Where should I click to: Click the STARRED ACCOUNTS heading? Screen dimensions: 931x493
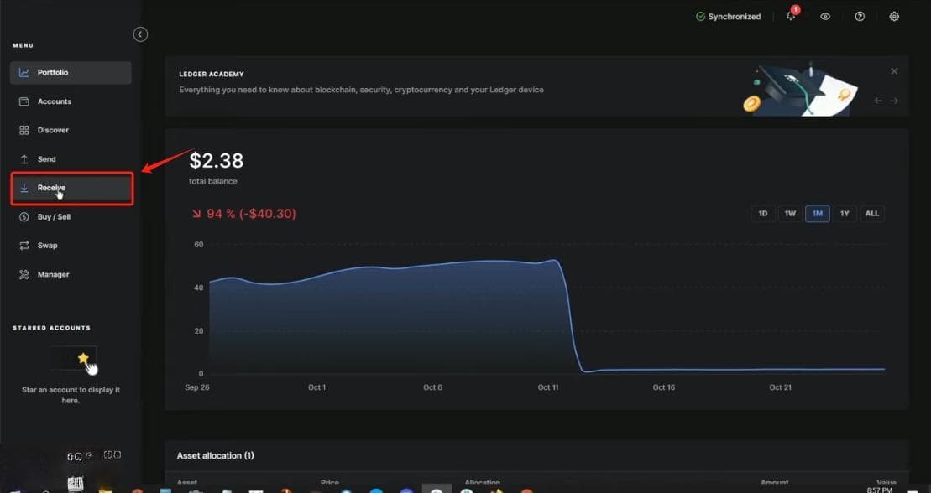[x=52, y=328]
